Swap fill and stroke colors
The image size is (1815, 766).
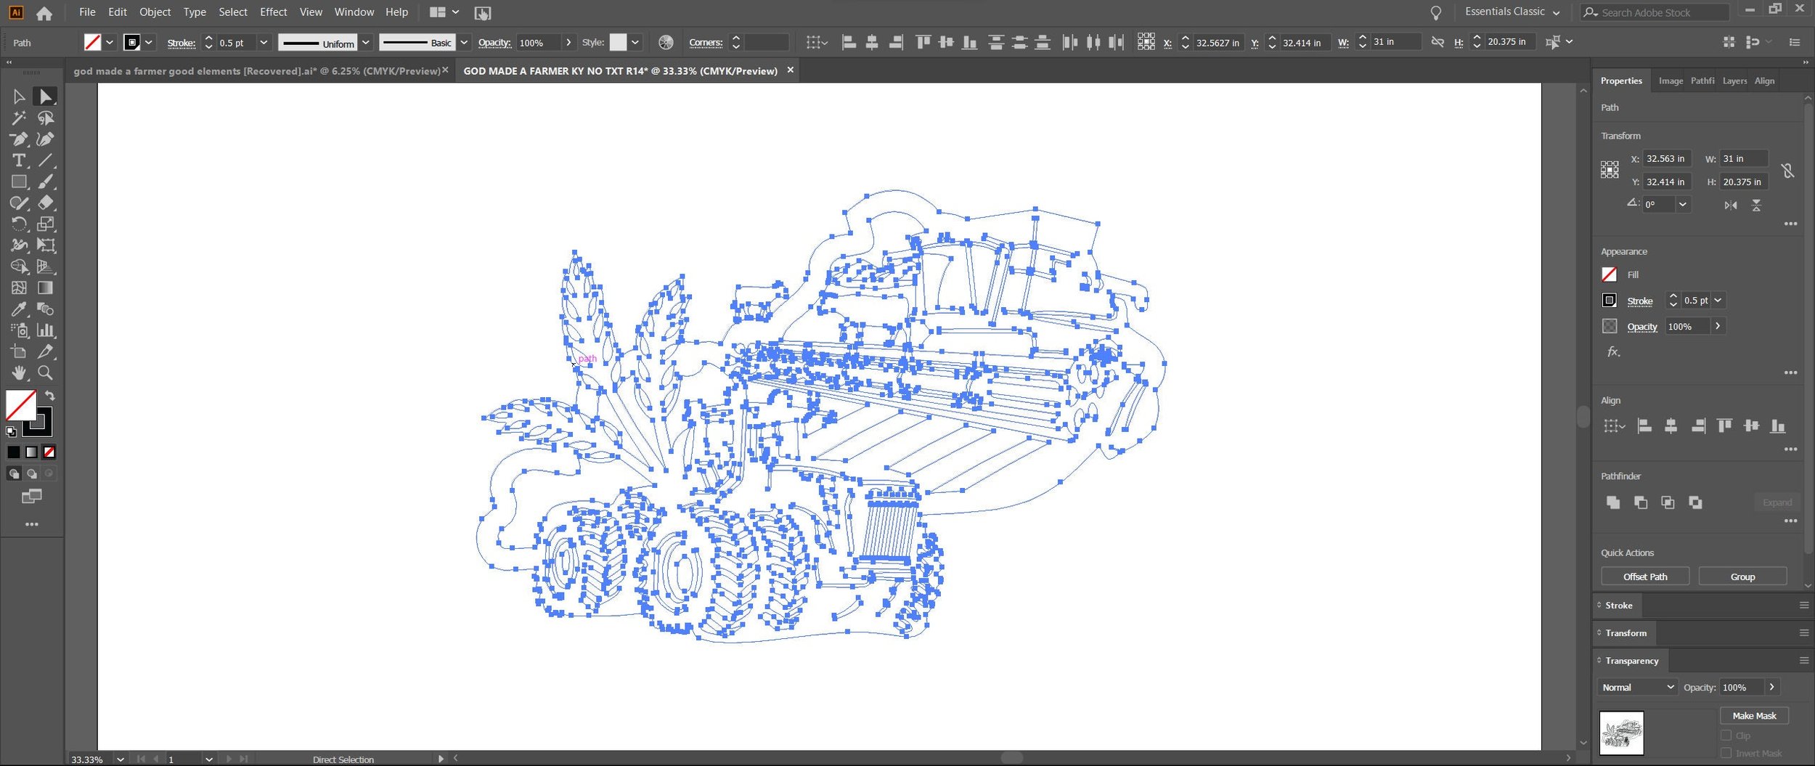tap(49, 396)
